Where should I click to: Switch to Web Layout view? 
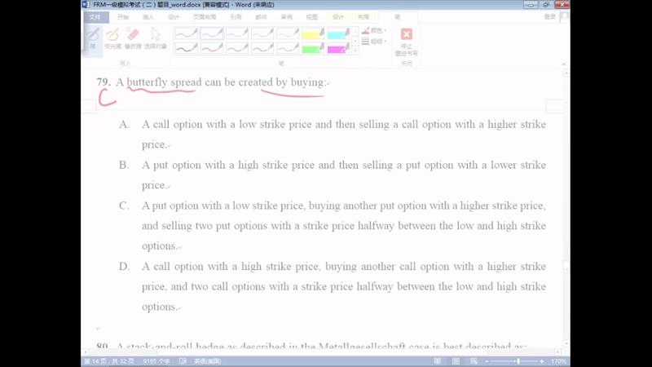474,361
